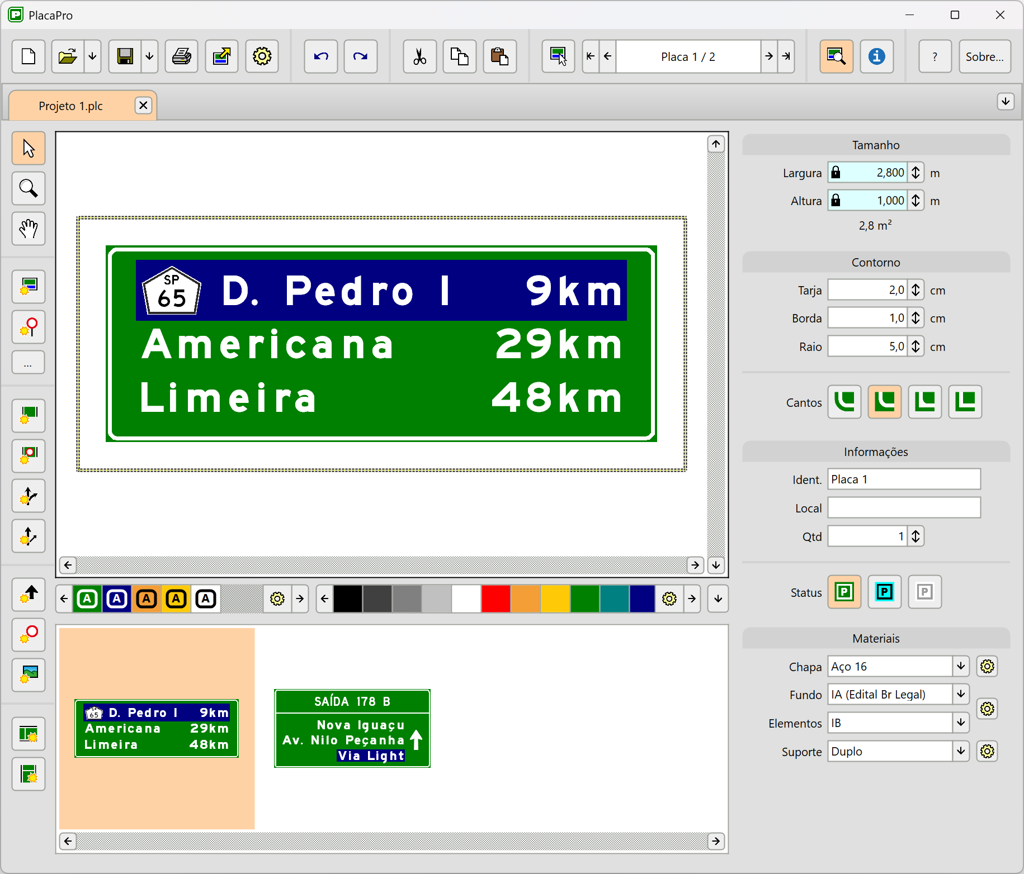Toggle the Largura lock icon

click(x=836, y=173)
